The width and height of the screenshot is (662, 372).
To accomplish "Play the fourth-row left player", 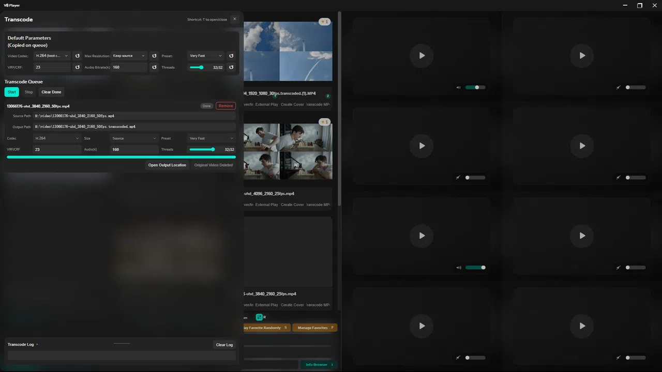I will tap(422, 326).
